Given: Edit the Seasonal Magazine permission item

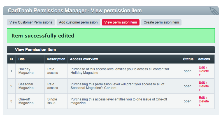Looking at the screenshot, I should tap(203, 83).
